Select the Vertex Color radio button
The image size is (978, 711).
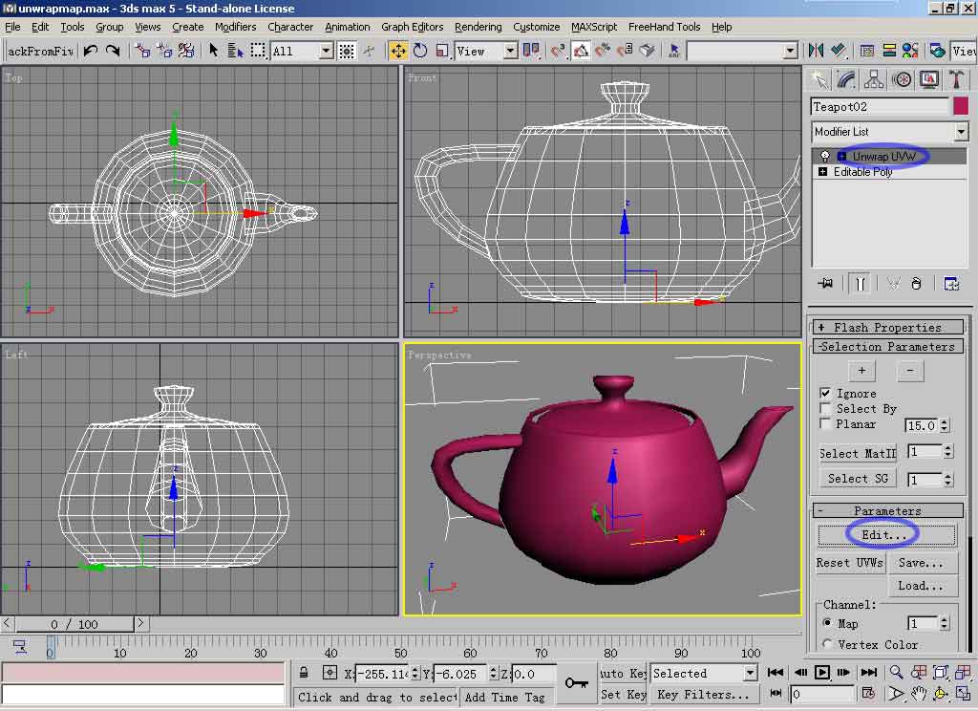827,644
